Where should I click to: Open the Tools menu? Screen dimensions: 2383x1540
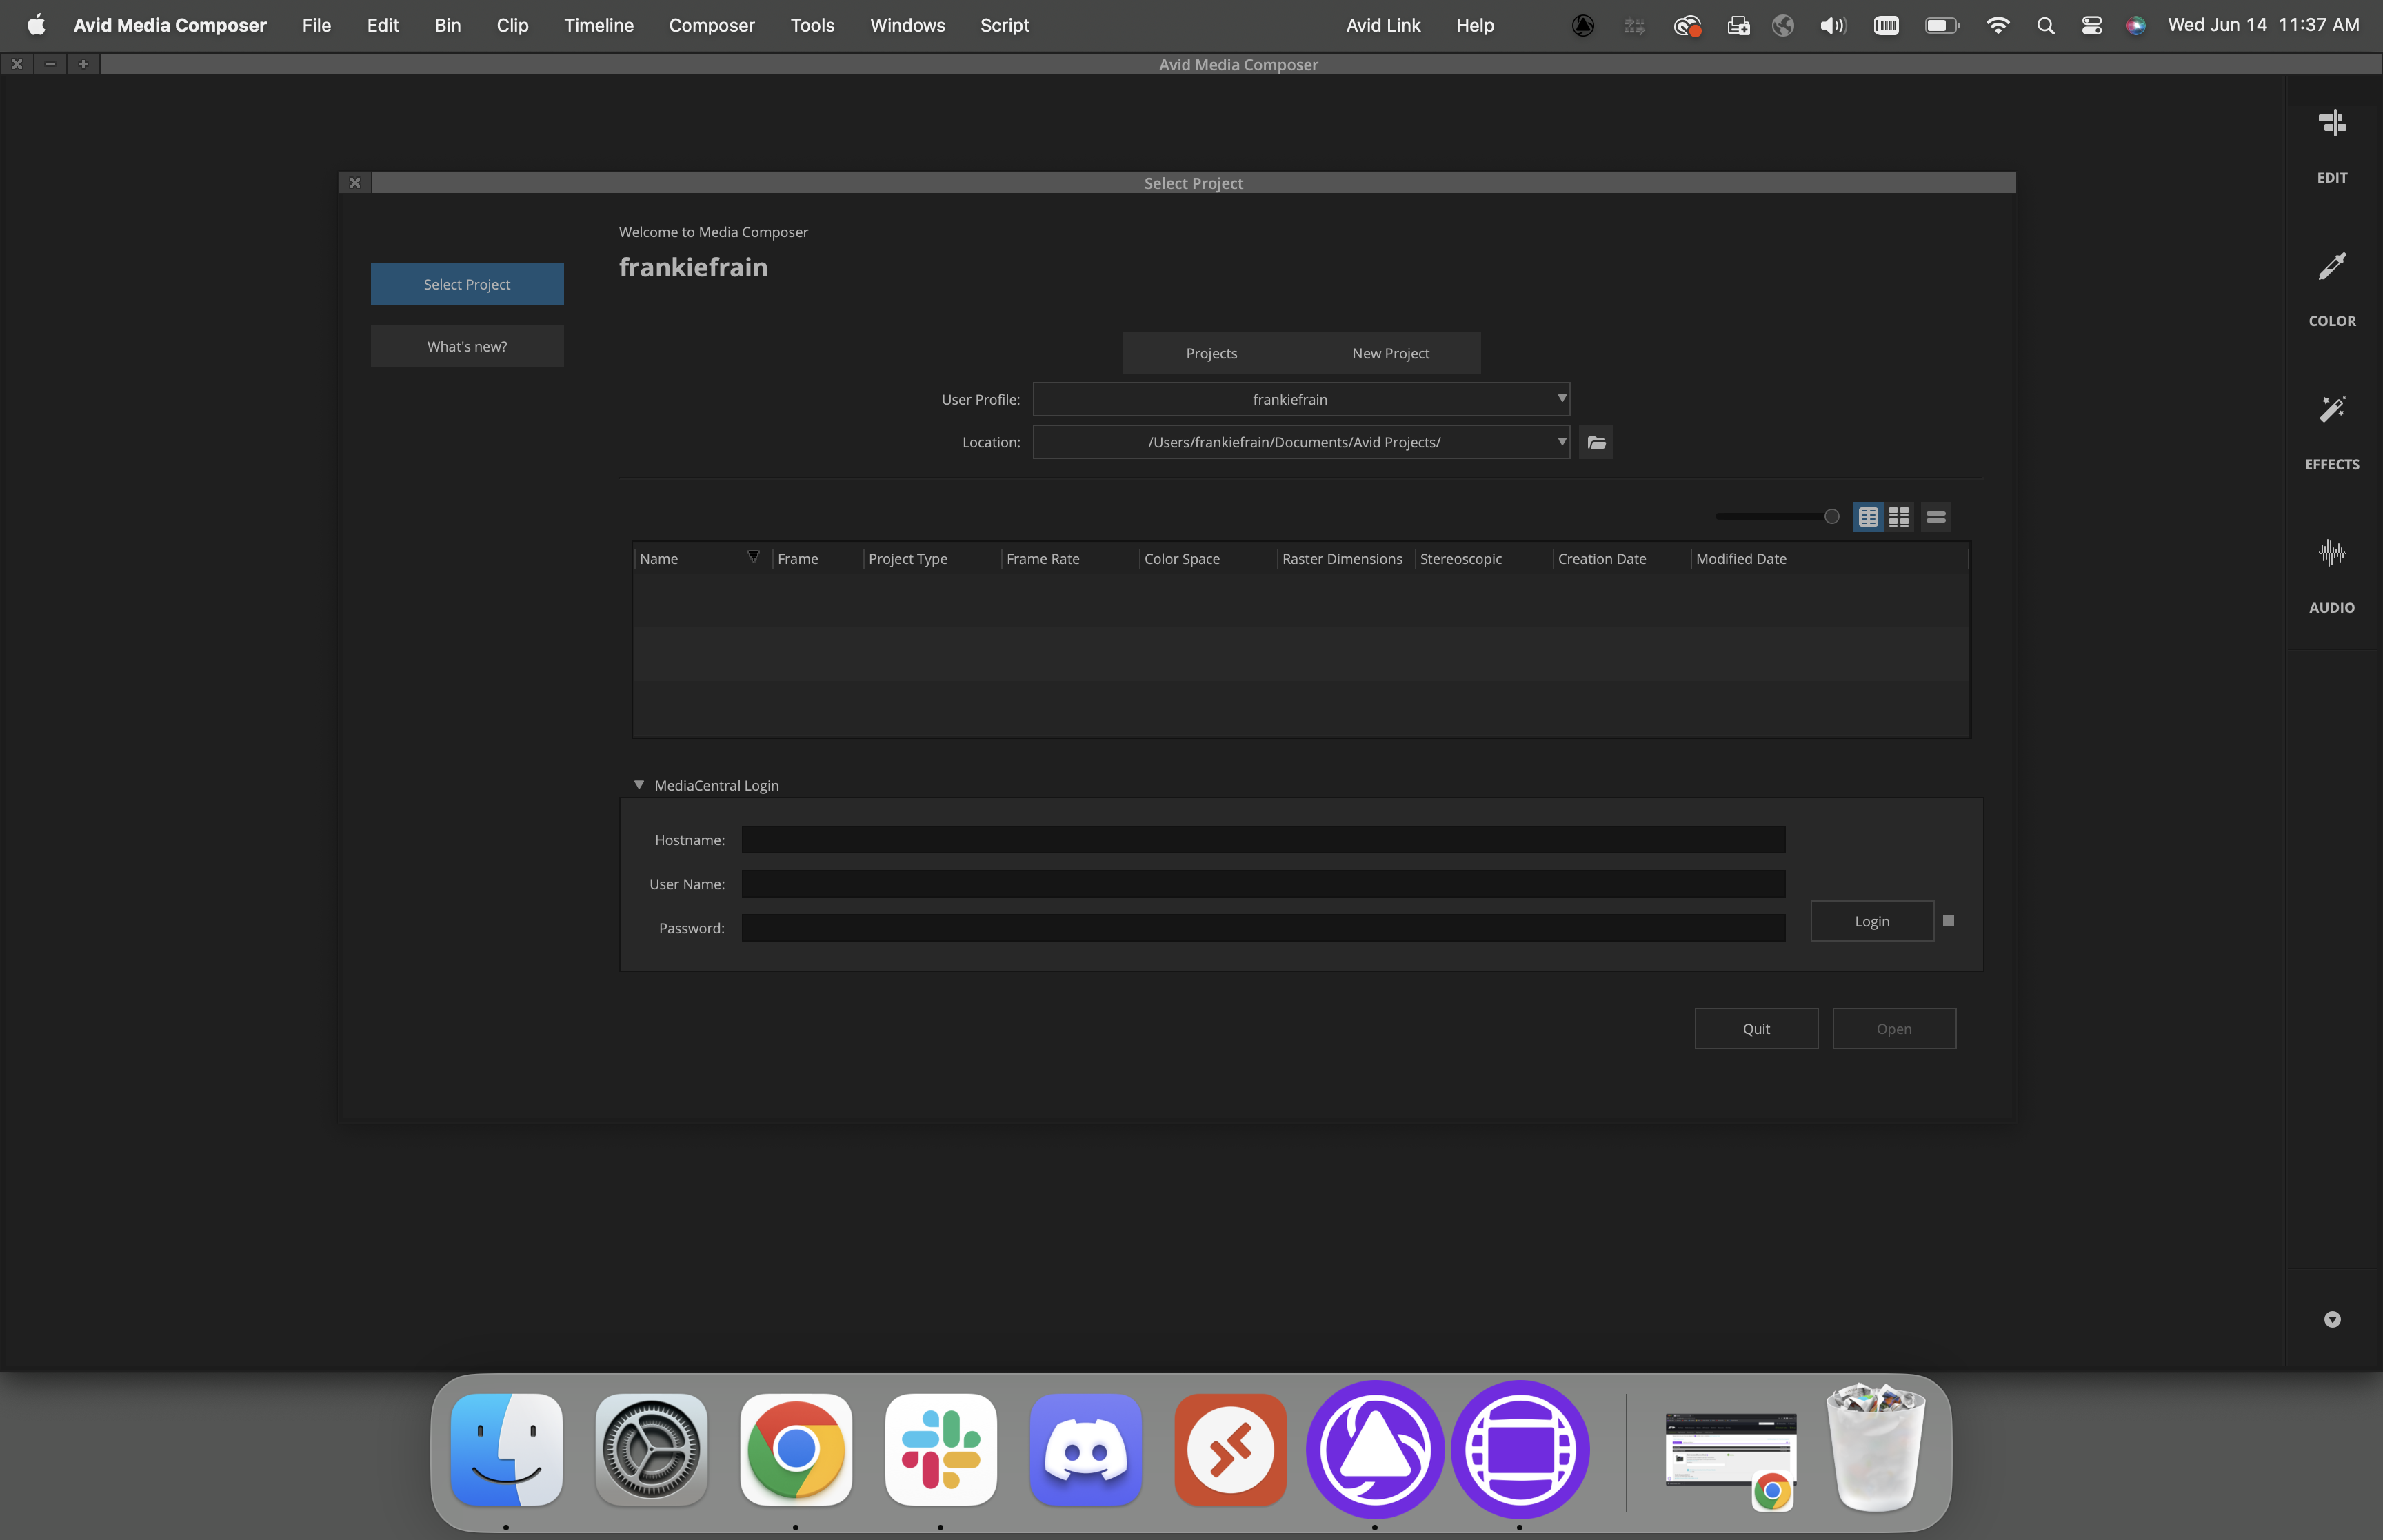pos(812,25)
